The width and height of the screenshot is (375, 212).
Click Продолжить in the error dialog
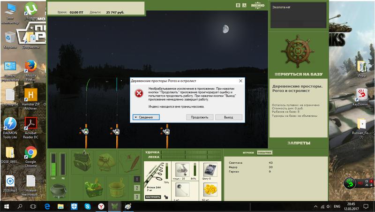(x=200, y=117)
